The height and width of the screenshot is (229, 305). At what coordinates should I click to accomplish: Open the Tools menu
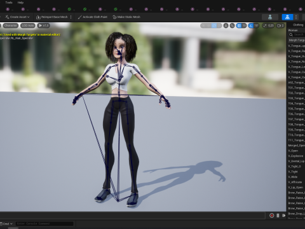point(9,3)
